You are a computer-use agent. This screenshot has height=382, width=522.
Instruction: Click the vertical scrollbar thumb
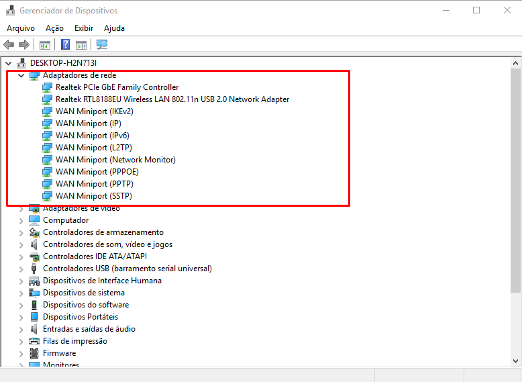pos(515,181)
